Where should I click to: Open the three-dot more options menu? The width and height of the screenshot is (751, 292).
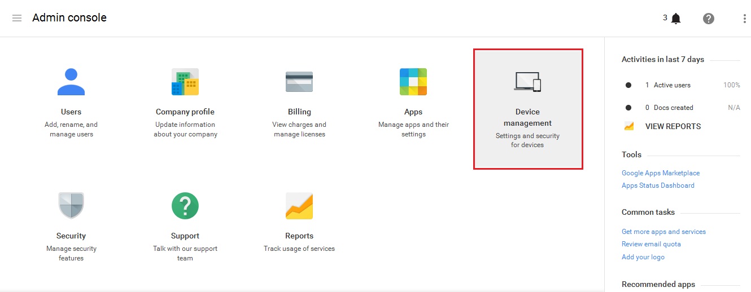pyautogui.click(x=744, y=19)
